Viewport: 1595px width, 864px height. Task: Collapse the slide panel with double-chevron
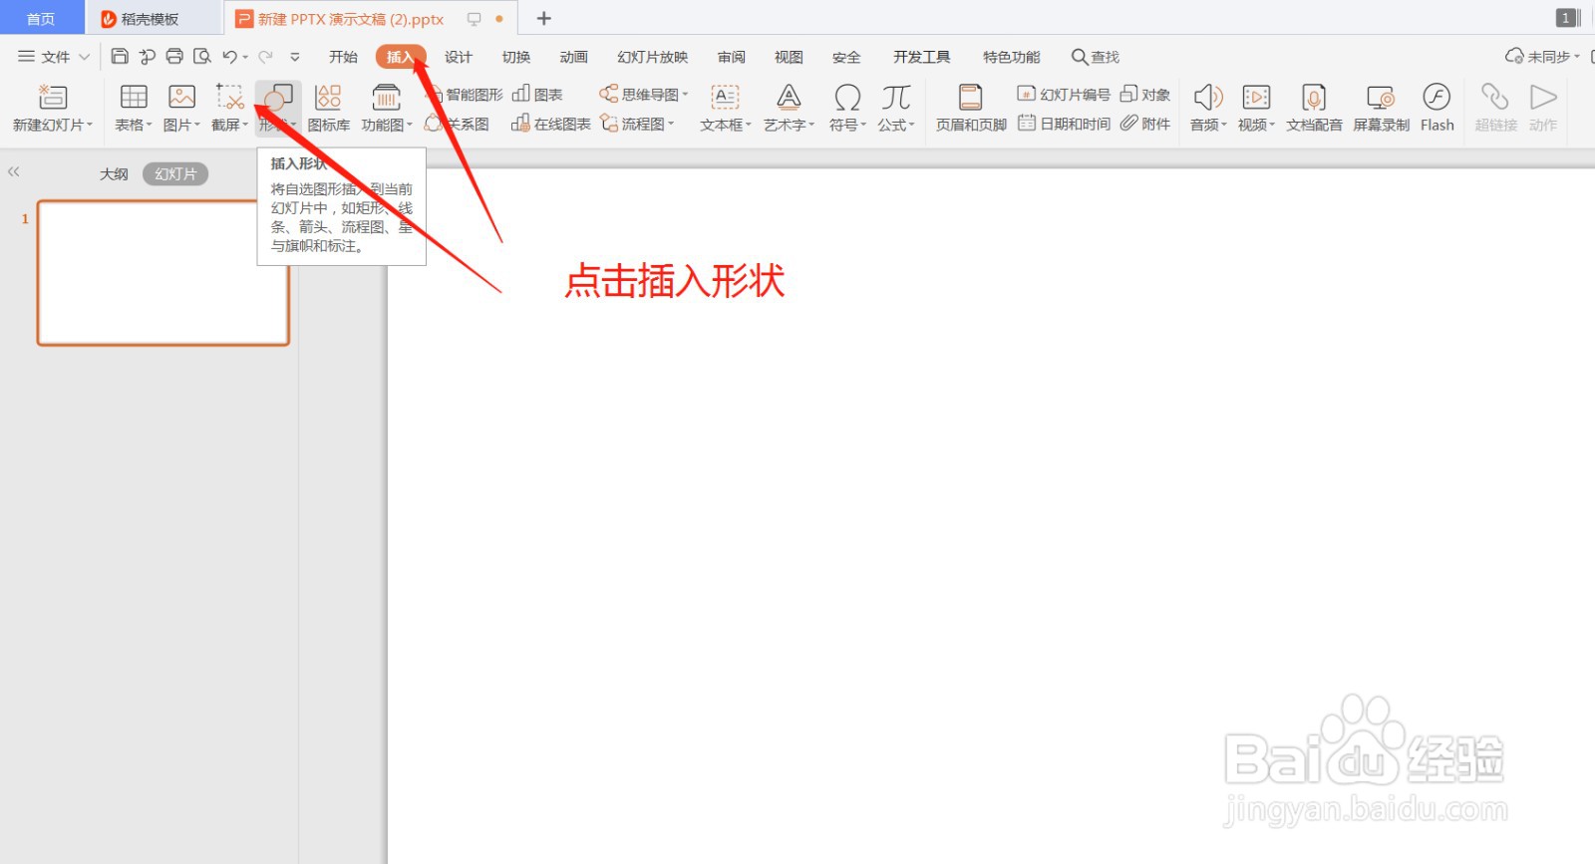click(x=14, y=171)
